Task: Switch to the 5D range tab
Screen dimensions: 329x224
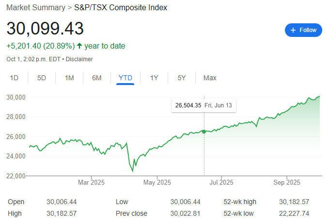Action: pos(42,78)
